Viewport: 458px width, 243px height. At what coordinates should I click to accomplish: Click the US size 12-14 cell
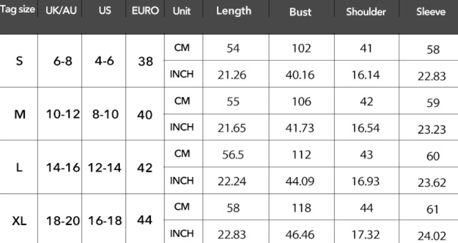[103, 167]
